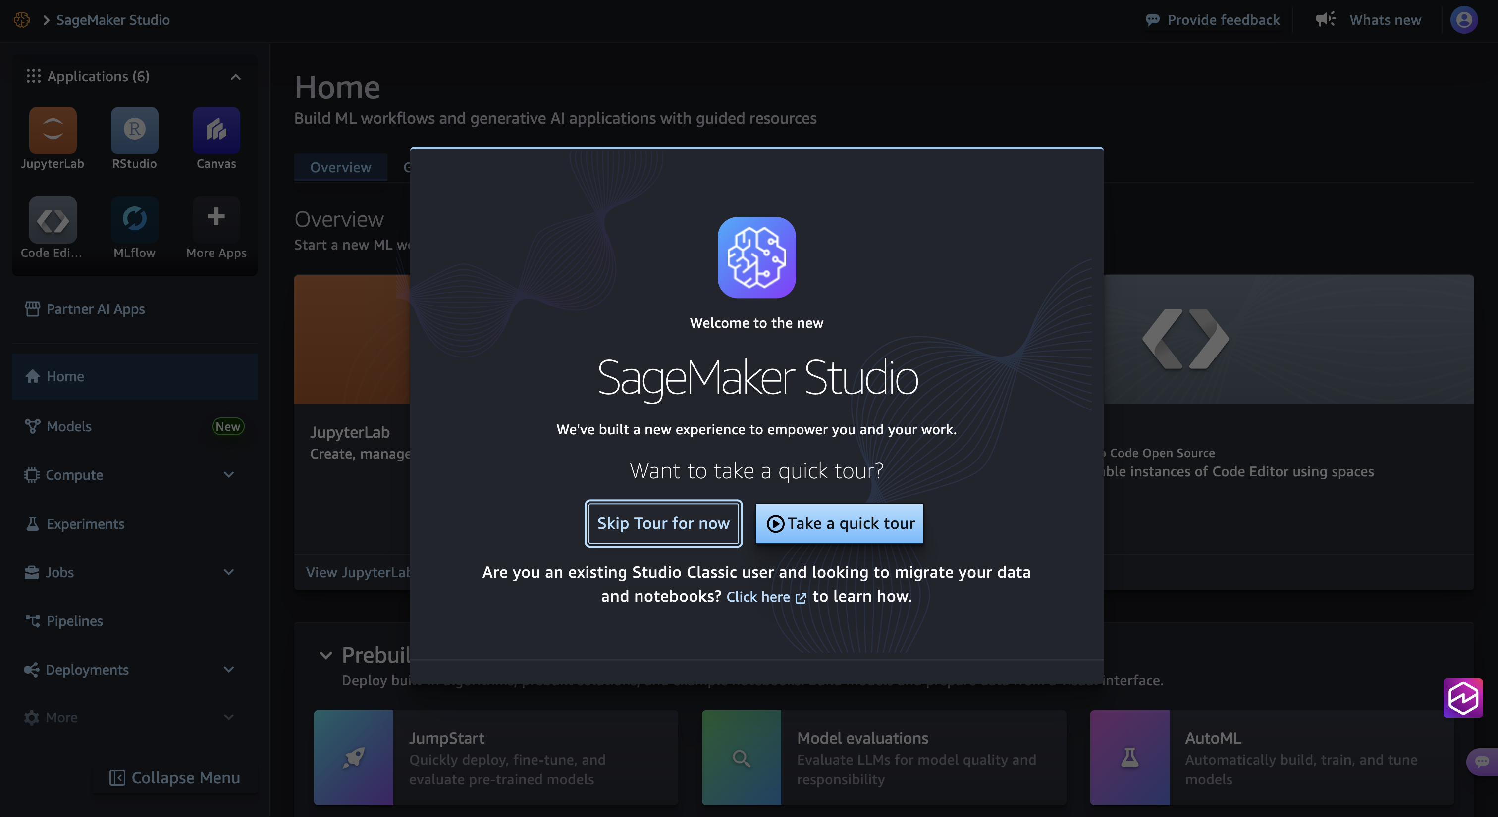Click the JupyterLab card orange banner
Screen dimensions: 1498x817
[352, 339]
